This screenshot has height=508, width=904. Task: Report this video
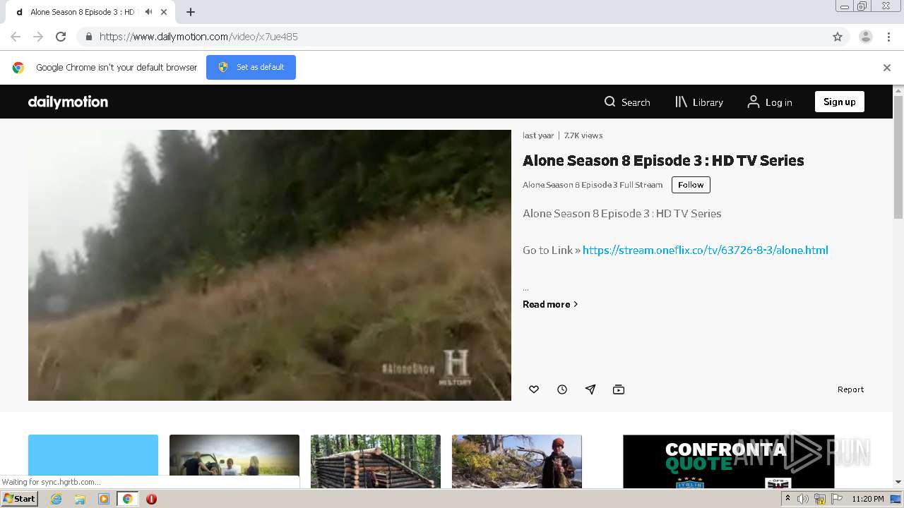[850, 389]
